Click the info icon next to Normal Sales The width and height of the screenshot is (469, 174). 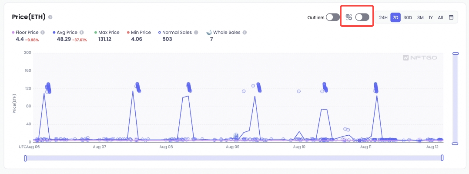point(196,32)
